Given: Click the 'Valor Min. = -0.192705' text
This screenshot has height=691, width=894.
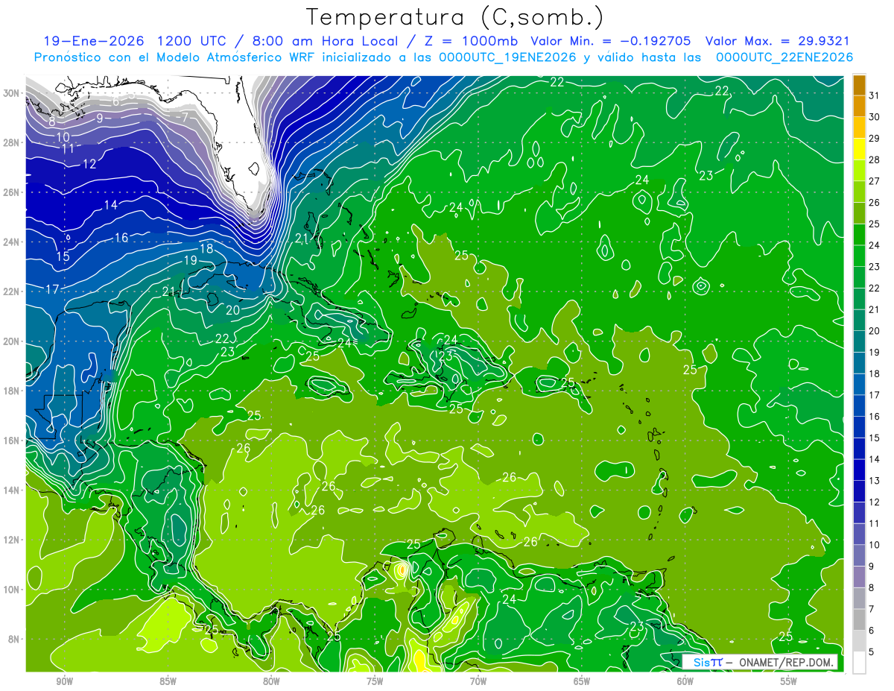Looking at the screenshot, I should click(610, 41).
